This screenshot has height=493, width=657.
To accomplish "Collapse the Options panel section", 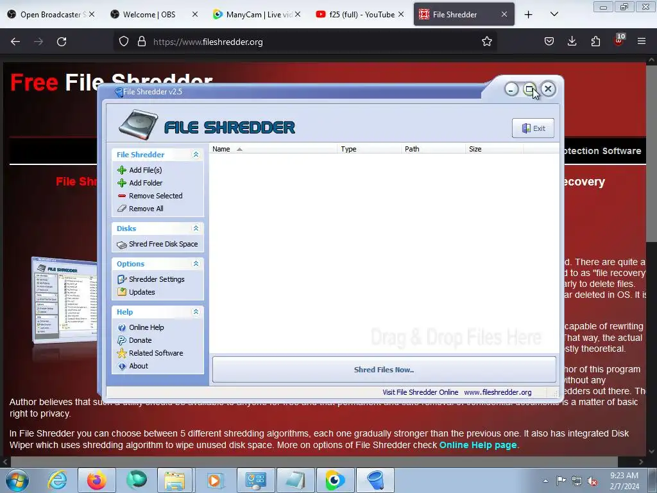I will pos(196,264).
